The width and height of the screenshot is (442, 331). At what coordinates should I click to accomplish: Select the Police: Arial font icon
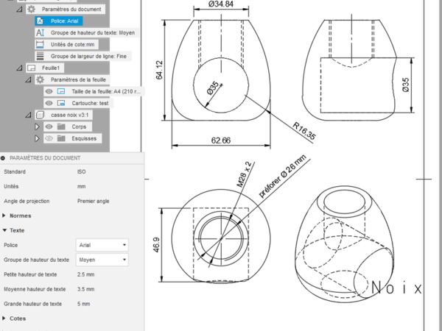40,21
